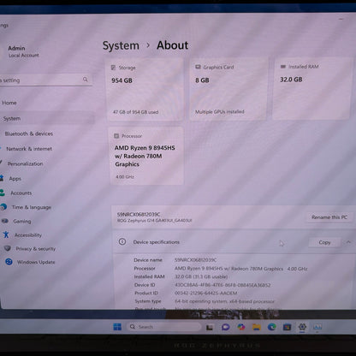Open the Apps settings page

tap(15, 179)
